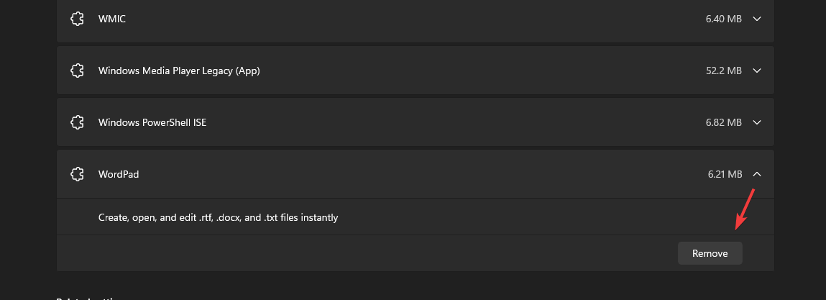
Task: Click the empty area left of the Remove button
Action: pyautogui.click(x=359, y=253)
